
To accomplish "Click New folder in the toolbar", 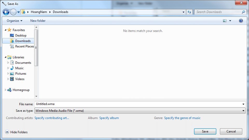I will [38, 21].
